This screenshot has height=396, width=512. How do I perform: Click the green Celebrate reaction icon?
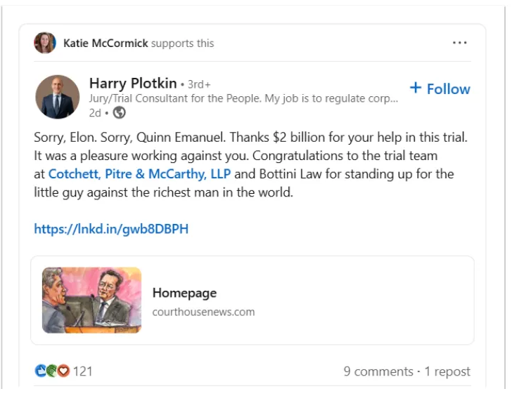(x=52, y=371)
